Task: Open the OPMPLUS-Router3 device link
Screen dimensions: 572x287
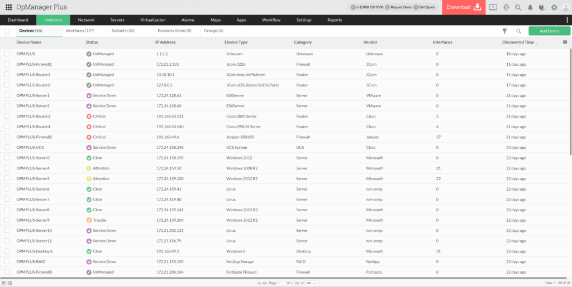Action: tap(34, 116)
